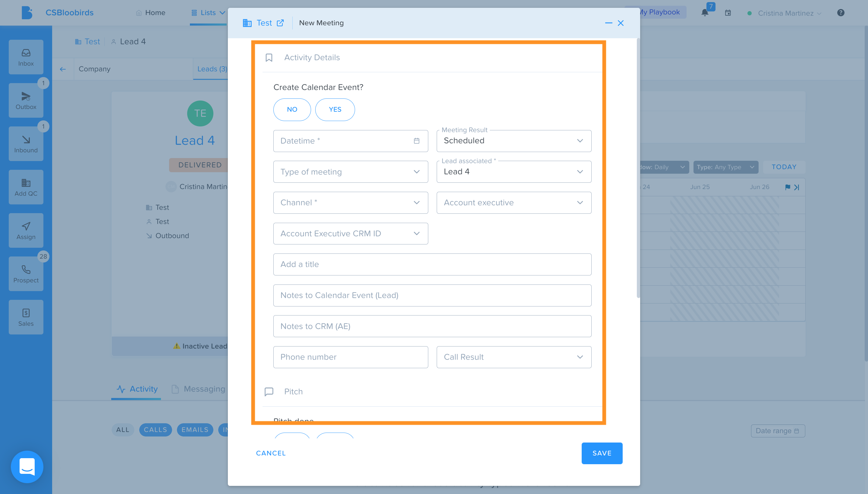Click the building icon in dialog header
Screen dimensions: 868x494
point(247,23)
